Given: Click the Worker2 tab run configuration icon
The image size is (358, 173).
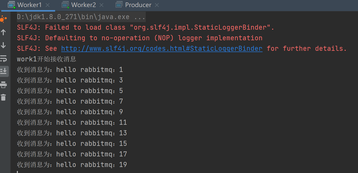Looking at the screenshot, I should pos(65,5).
